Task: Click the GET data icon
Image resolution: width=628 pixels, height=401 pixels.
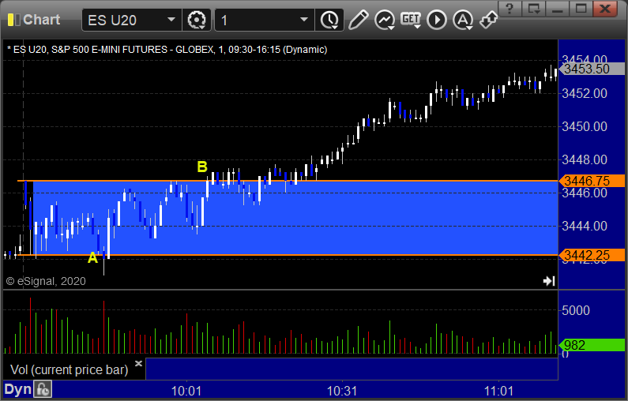Action: pyautogui.click(x=411, y=20)
